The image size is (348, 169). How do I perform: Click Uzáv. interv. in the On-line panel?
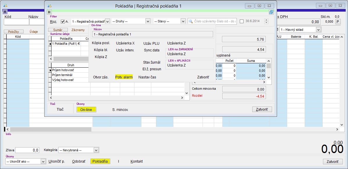click(x=125, y=50)
